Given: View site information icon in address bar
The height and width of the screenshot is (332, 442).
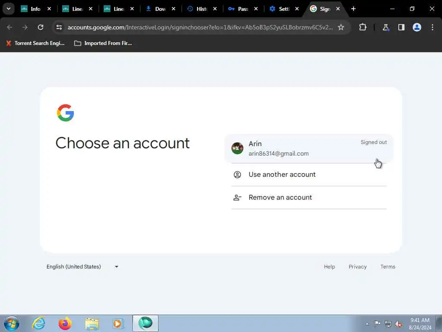Looking at the screenshot, I should 59,27.
